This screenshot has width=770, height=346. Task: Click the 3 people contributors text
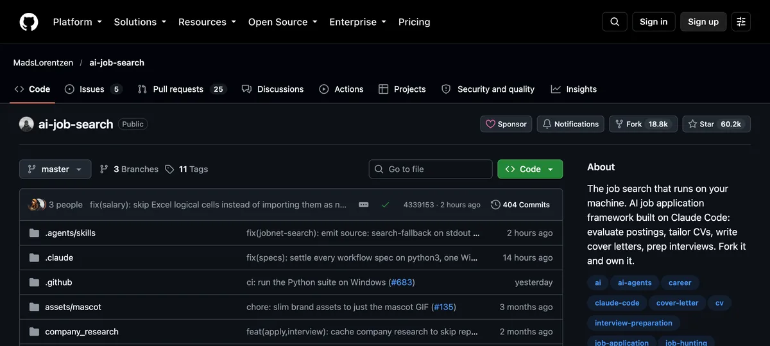pyautogui.click(x=65, y=205)
